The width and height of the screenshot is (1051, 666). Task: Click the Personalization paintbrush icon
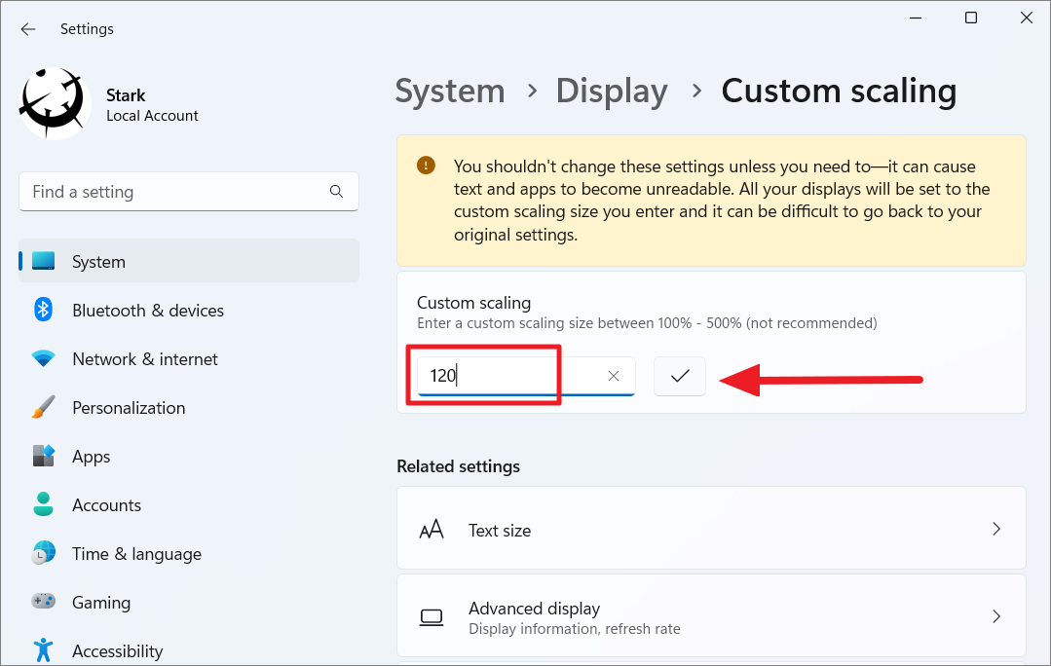[43, 407]
